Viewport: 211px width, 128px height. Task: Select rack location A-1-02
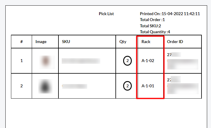point(148,61)
